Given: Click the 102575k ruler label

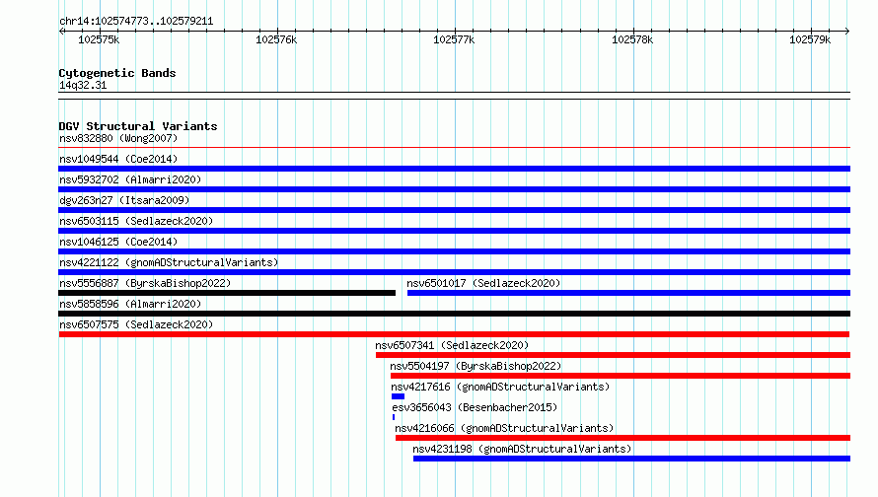Looking at the screenshot, I should (x=99, y=39).
